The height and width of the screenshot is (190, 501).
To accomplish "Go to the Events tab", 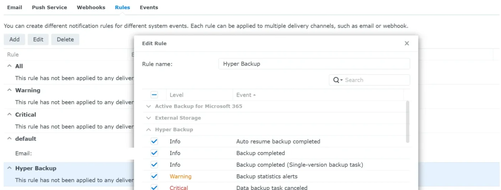I will tap(149, 7).
